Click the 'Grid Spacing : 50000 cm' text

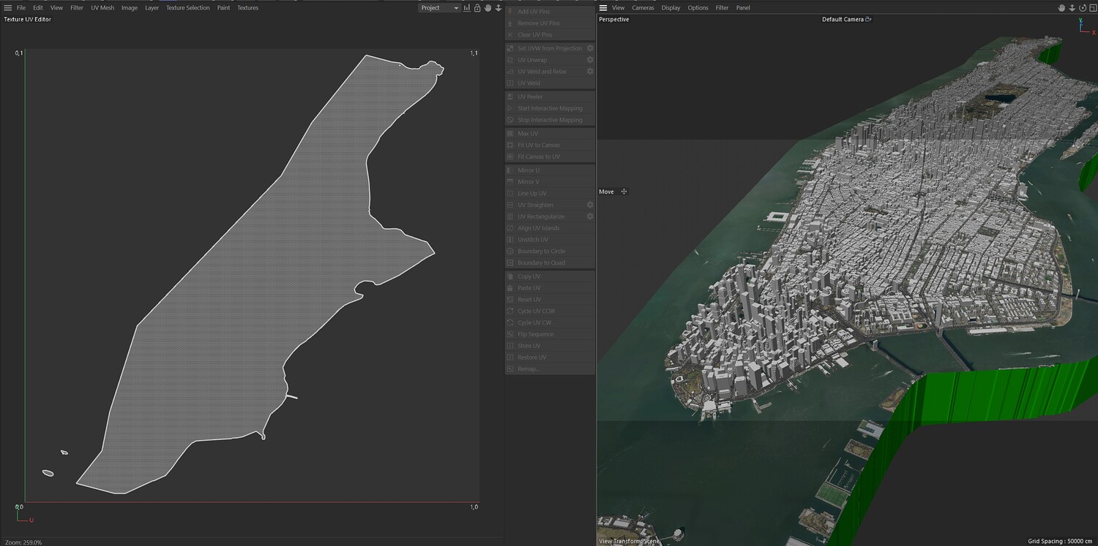[1061, 541]
